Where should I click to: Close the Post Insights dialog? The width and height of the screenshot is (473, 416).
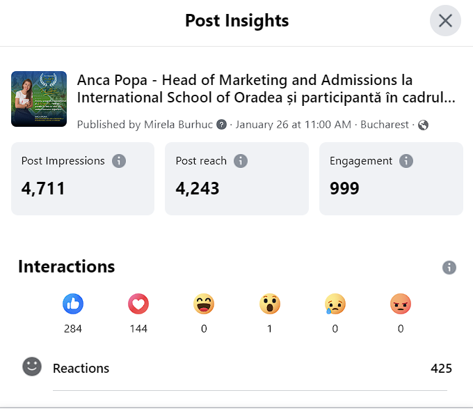click(x=445, y=20)
